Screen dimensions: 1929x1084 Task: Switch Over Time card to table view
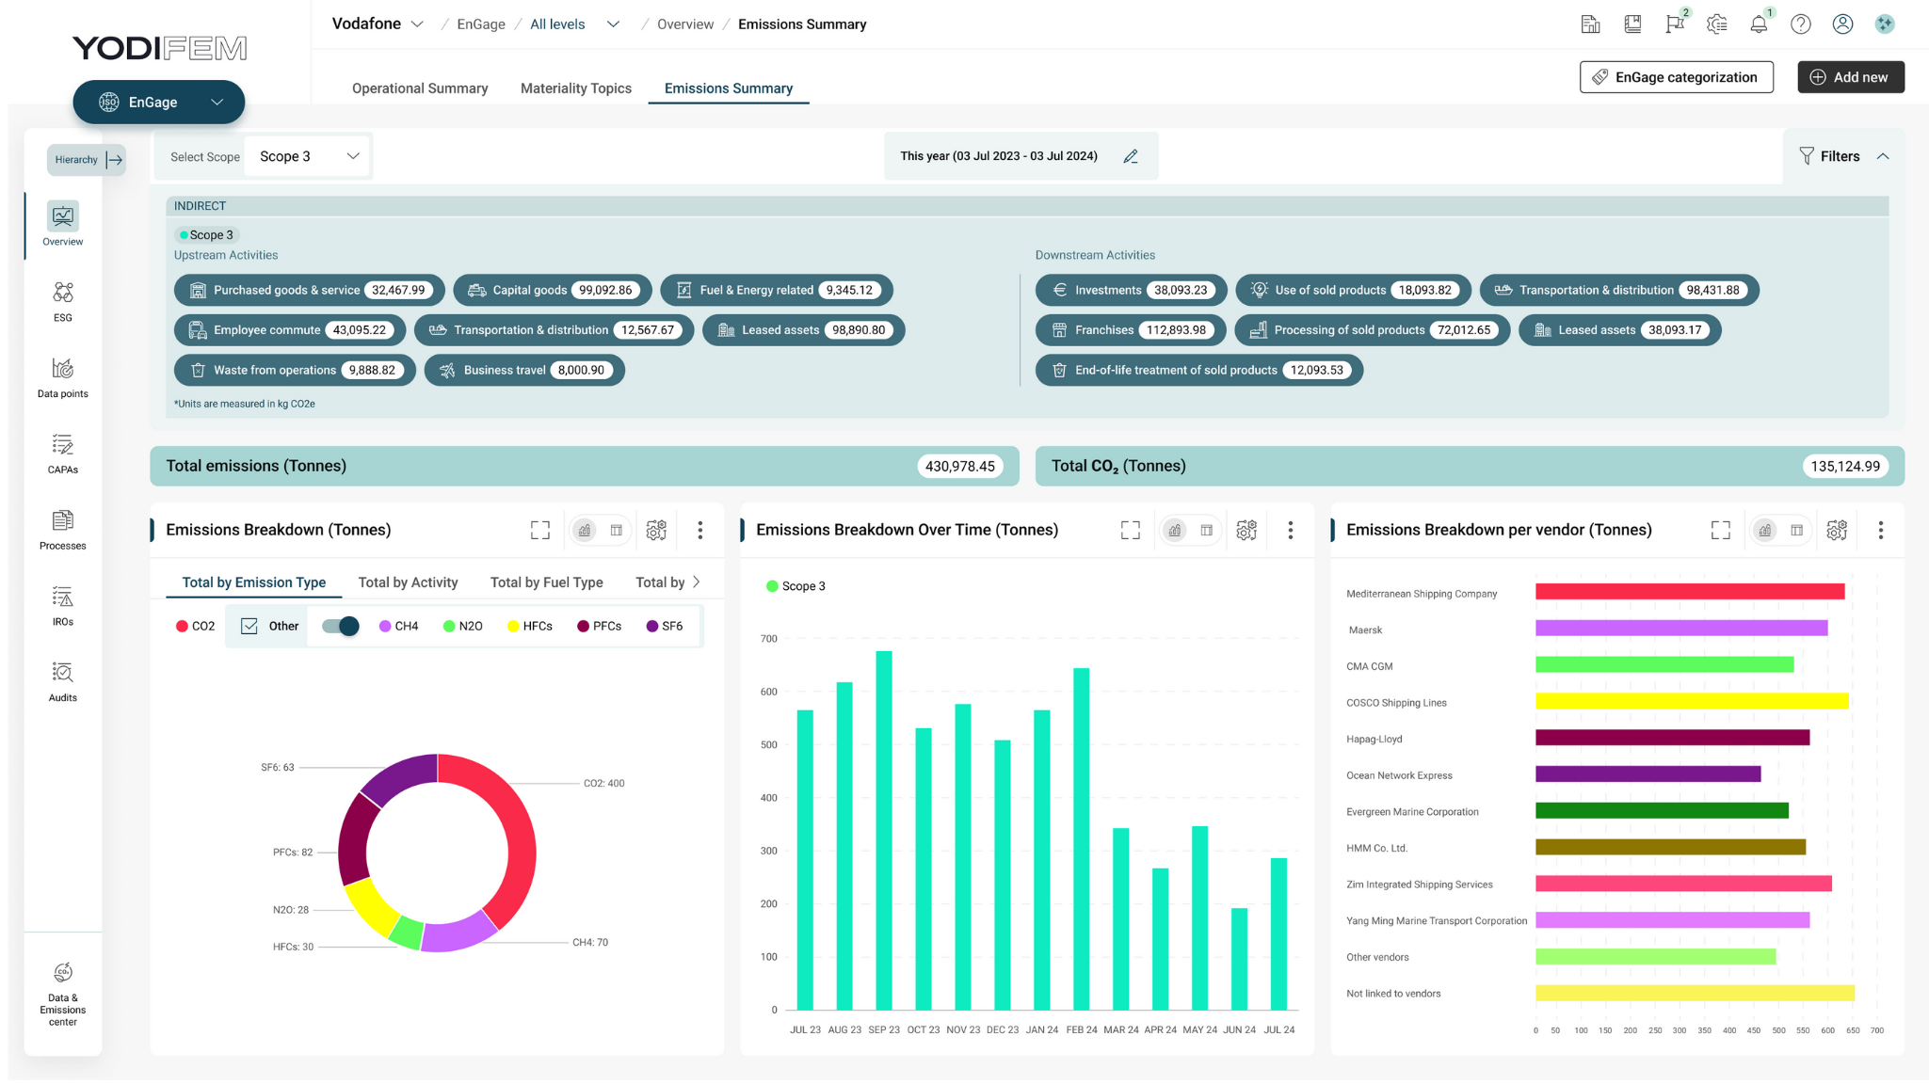pos(1207,531)
